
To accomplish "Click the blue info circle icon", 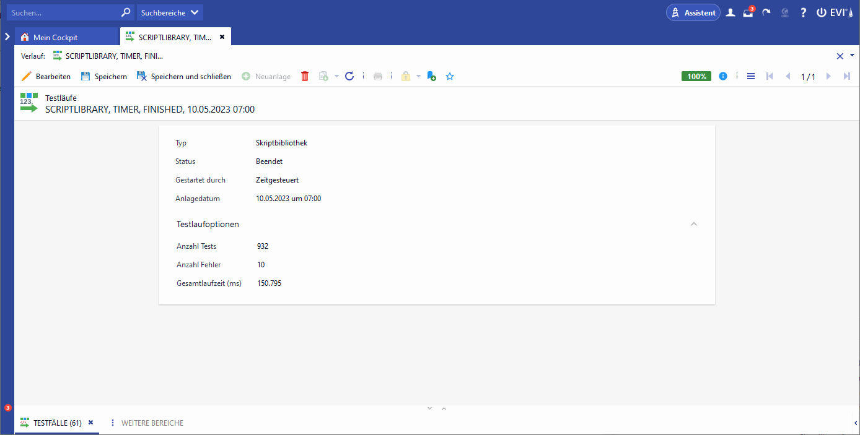I will coord(722,76).
